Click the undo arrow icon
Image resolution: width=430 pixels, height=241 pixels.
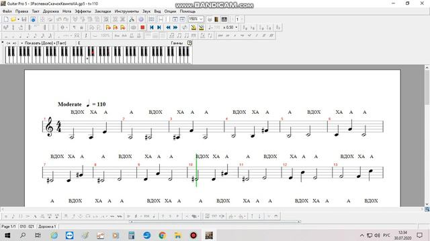click(x=58, y=19)
